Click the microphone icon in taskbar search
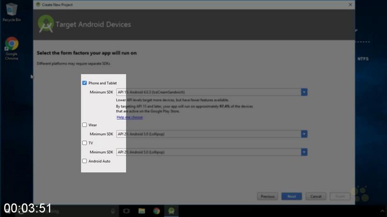The image size is (387, 217). 113,211
